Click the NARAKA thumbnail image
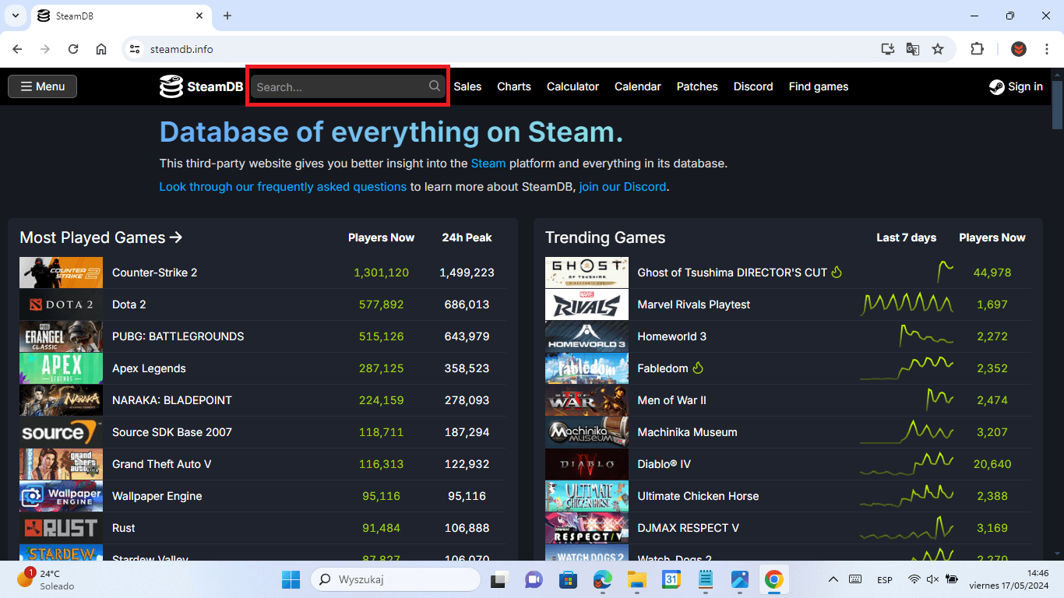 coord(61,400)
